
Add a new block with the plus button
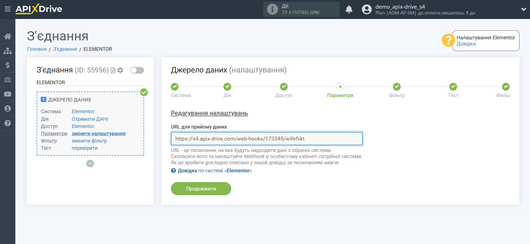pyautogui.click(x=90, y=163)
